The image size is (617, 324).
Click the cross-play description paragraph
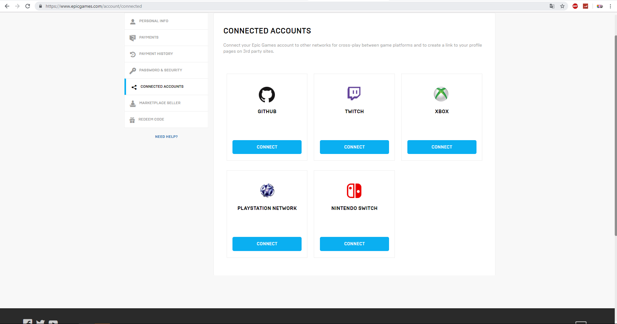(352, 48)
